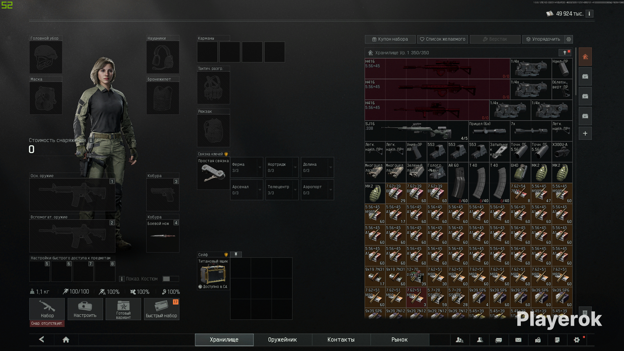Click the storage upgrade arrow icon
Image resolution: width=624 pixels, height=351 pixels.
(x=565, y=53)
